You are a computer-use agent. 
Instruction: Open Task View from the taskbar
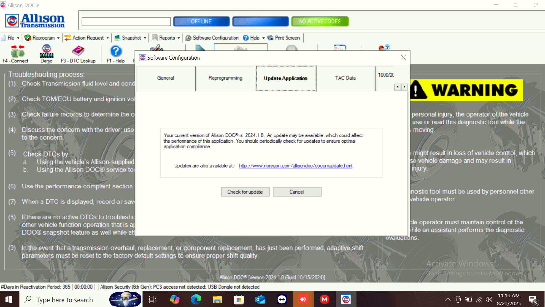[x=153, y=299]
